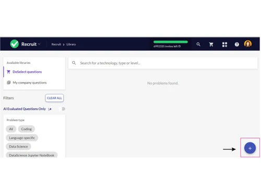
Task: Click the green invites progress bar
Action: click(x=171, y=42)
